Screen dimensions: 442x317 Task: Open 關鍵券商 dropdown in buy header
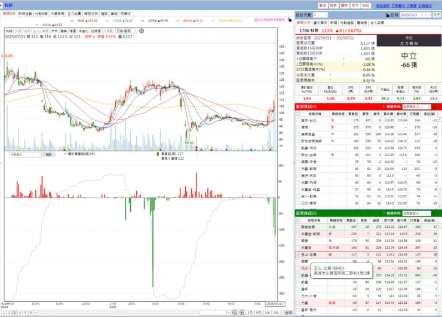point(416,106)
